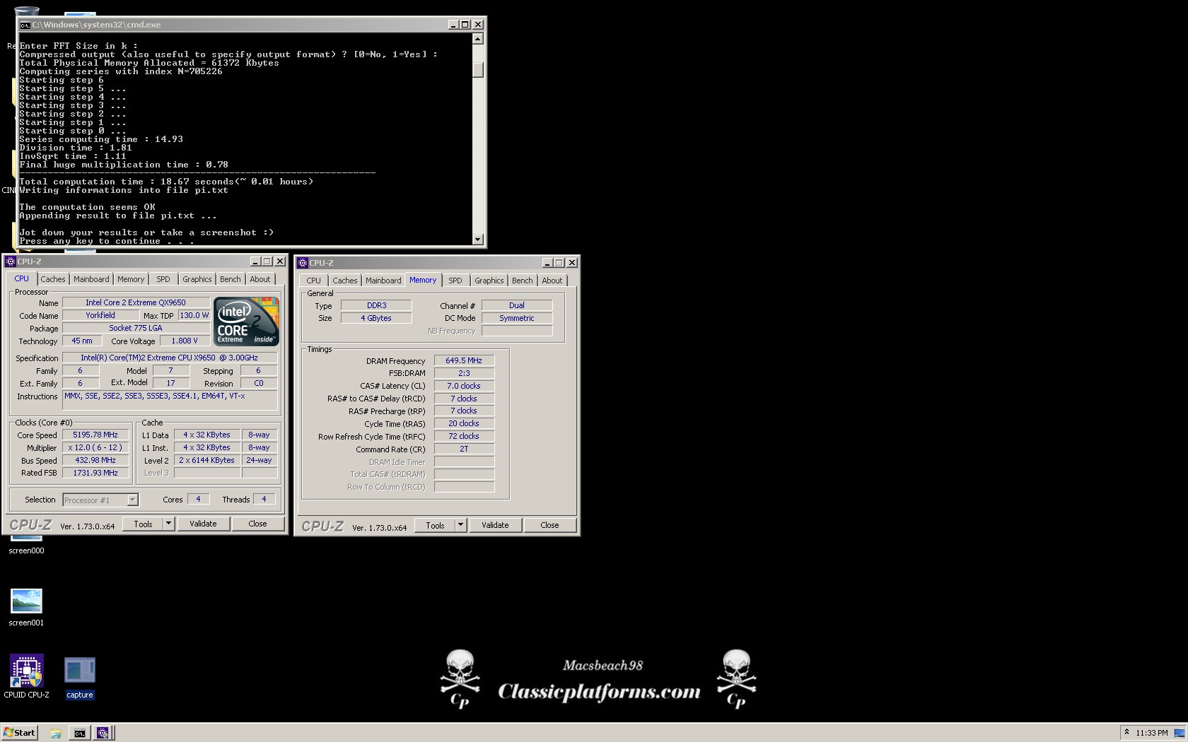Open Mainboard tab in right CPU-Z
This screenshot has height=742, width=1188.
(x=383, y=281)
